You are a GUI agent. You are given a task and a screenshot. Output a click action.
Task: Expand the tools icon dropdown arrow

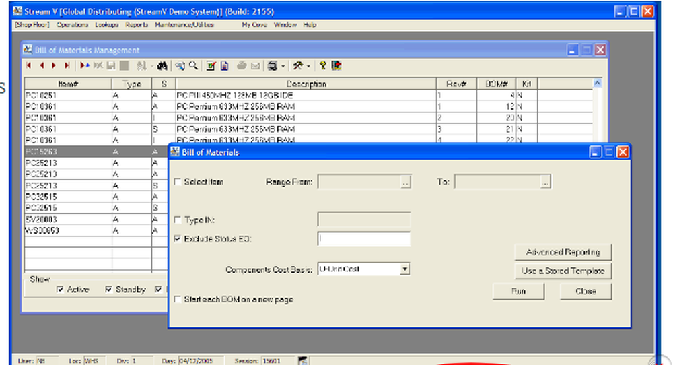tap(308, 67)
